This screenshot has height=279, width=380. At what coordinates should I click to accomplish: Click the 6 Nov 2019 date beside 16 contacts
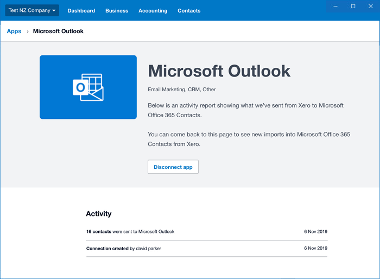tap(315, 232)
